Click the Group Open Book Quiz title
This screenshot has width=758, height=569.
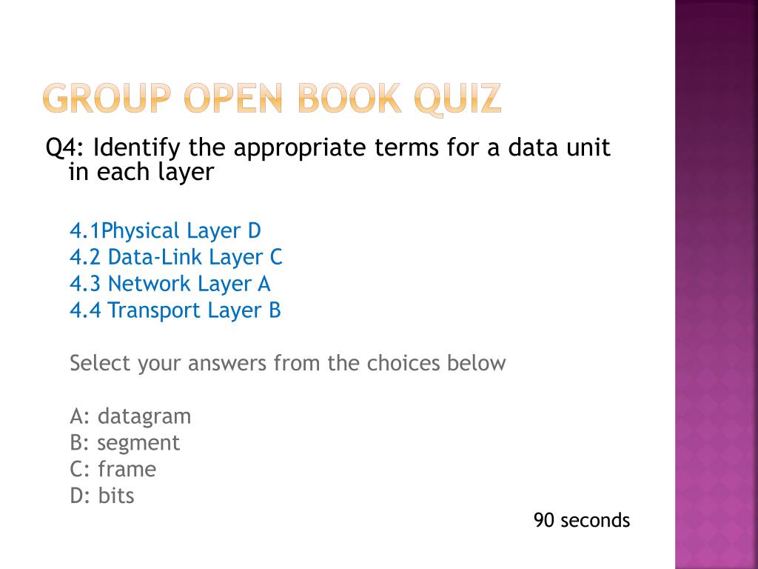tap(272, 99)
